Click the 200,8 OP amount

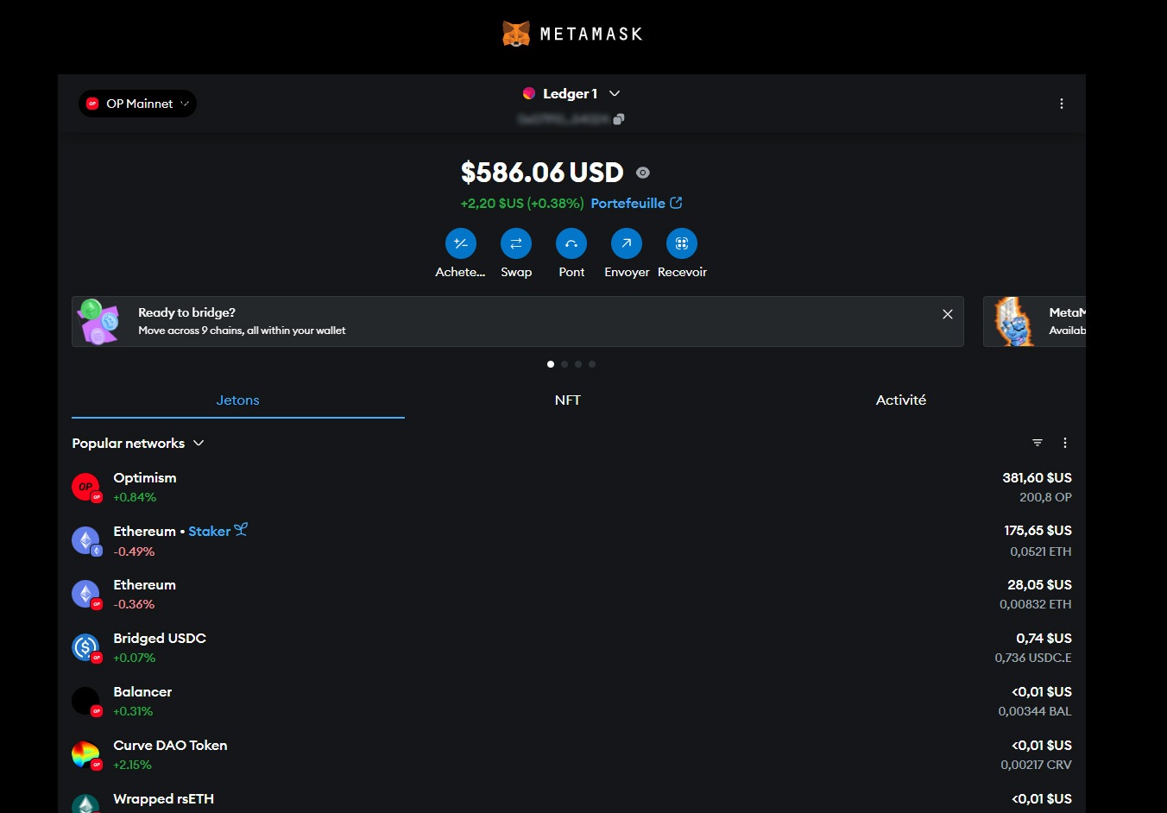(x=1045, y=497)
